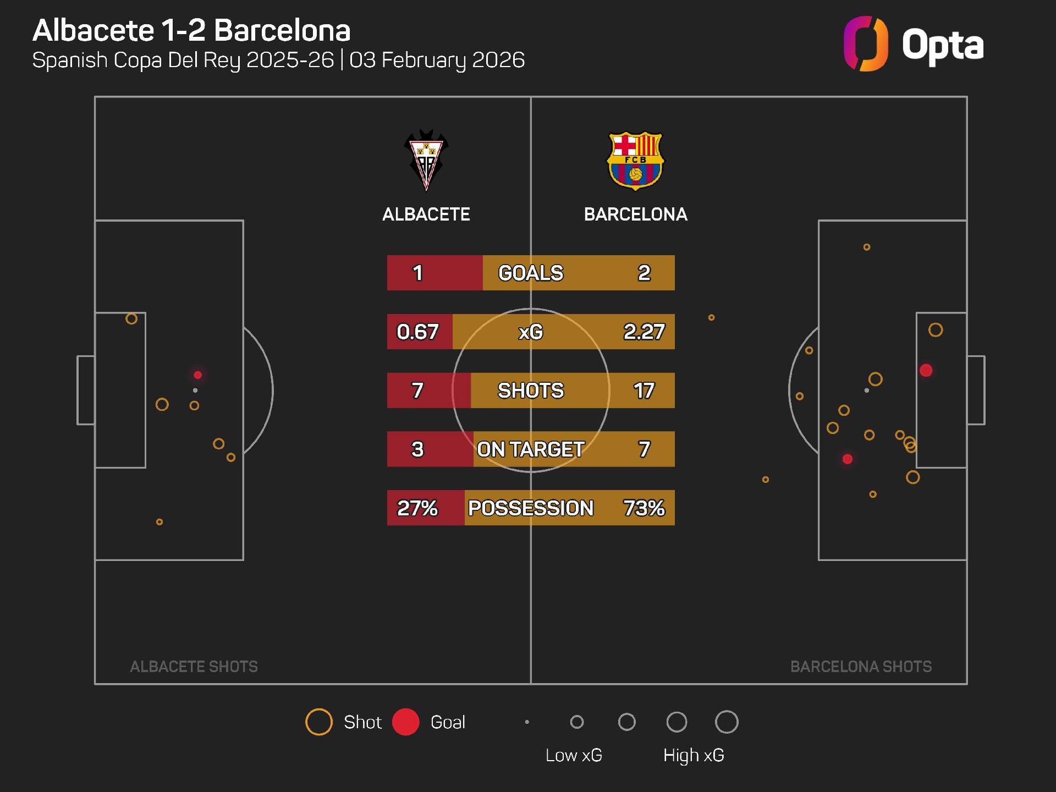1056x792 pixels.
Task: Click the "Albacete 1-2 Barcelona" title
Action: (191, 30)
